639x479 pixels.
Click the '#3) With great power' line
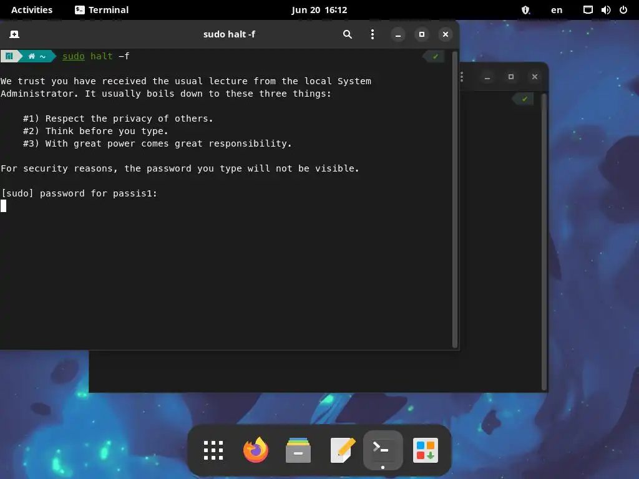157,143
